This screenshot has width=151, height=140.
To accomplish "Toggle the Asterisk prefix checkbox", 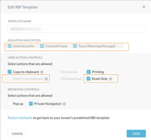I will pos(10,46).
